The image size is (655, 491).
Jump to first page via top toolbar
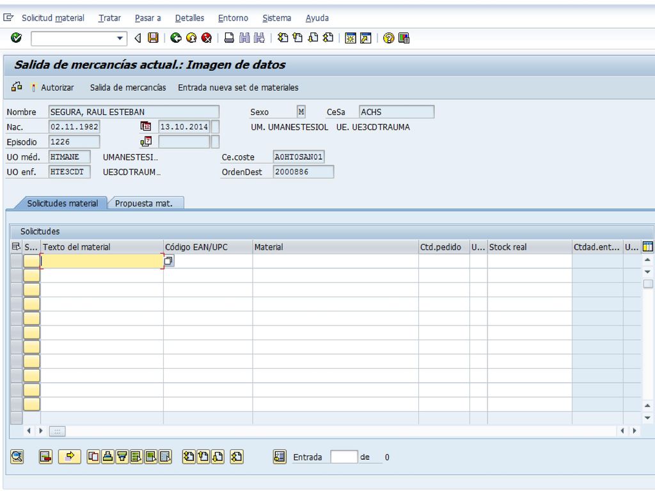coord(283,38)
